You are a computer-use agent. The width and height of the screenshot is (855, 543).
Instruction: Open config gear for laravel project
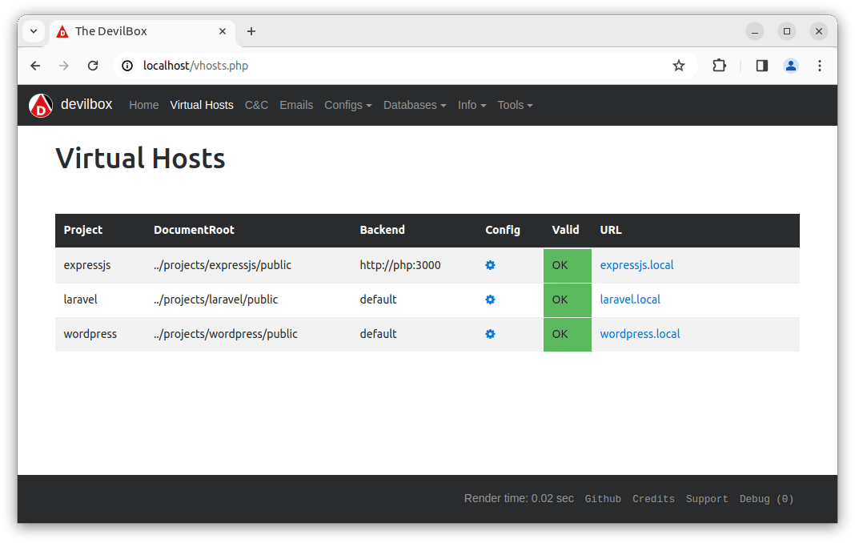point(490,300)
